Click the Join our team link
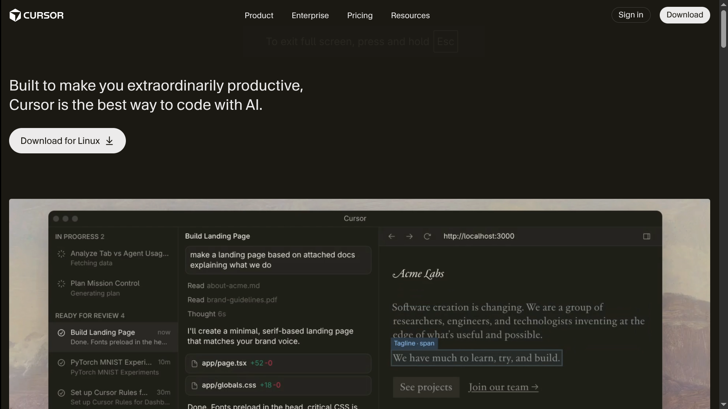Viewport: 728px width, 409px height. pos(503,387)
